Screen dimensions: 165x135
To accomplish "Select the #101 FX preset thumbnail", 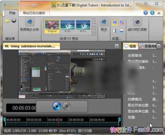I will (x=83, y=26).
